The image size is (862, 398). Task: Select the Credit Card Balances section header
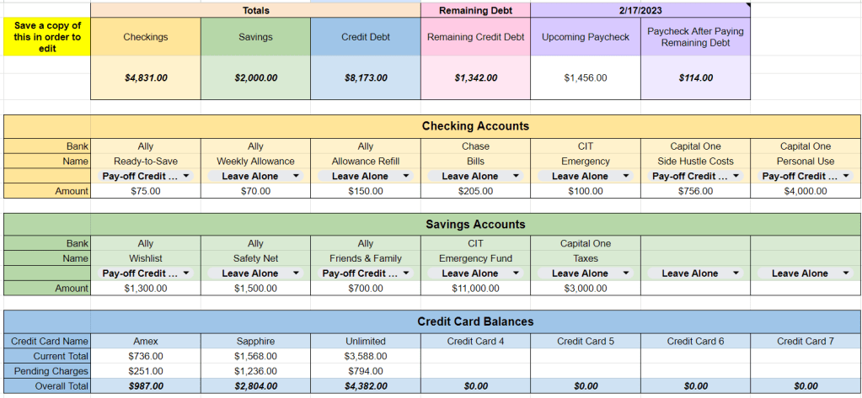click(475, 321)
